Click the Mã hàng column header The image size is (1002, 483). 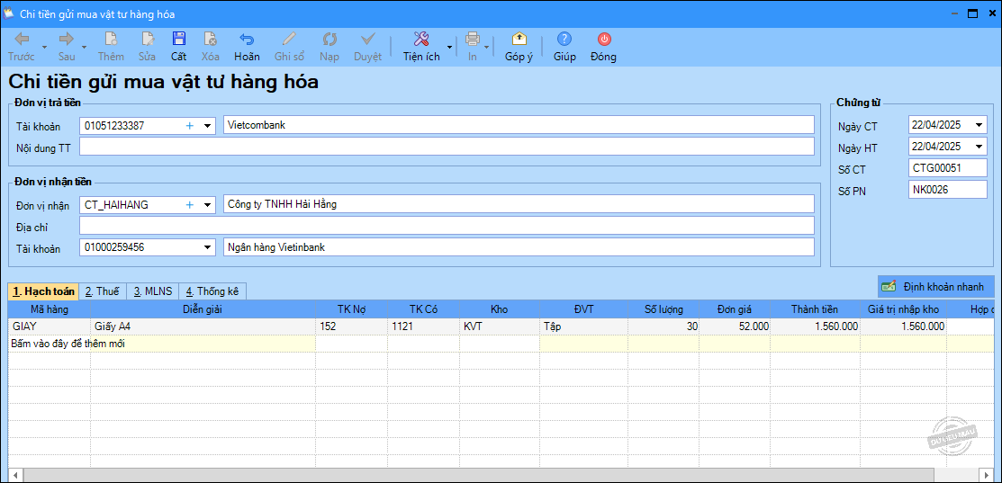pyautogui.click(x=50, y=309)
